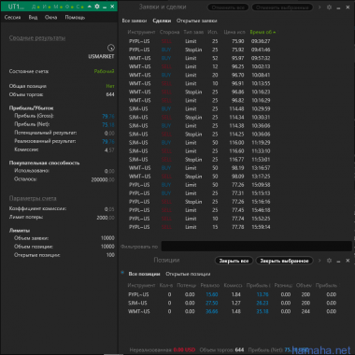Sort deals by the Сторона column header
The image size is (355, 355).
169,32
